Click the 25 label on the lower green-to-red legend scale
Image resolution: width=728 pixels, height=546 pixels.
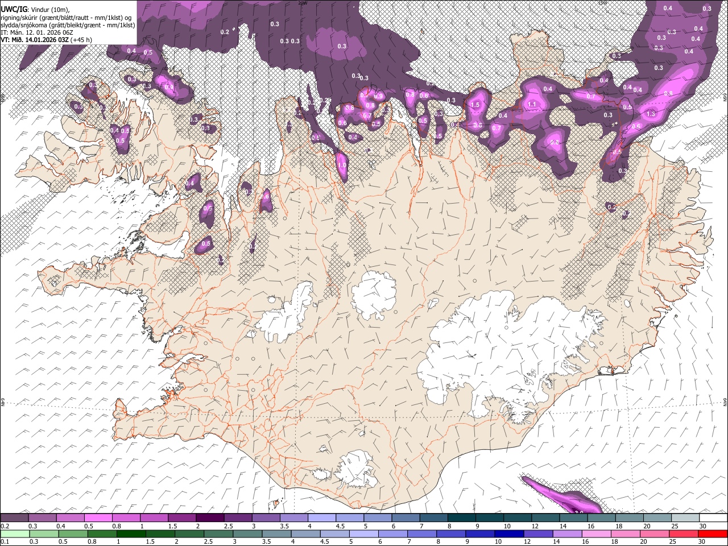(673, 542)
